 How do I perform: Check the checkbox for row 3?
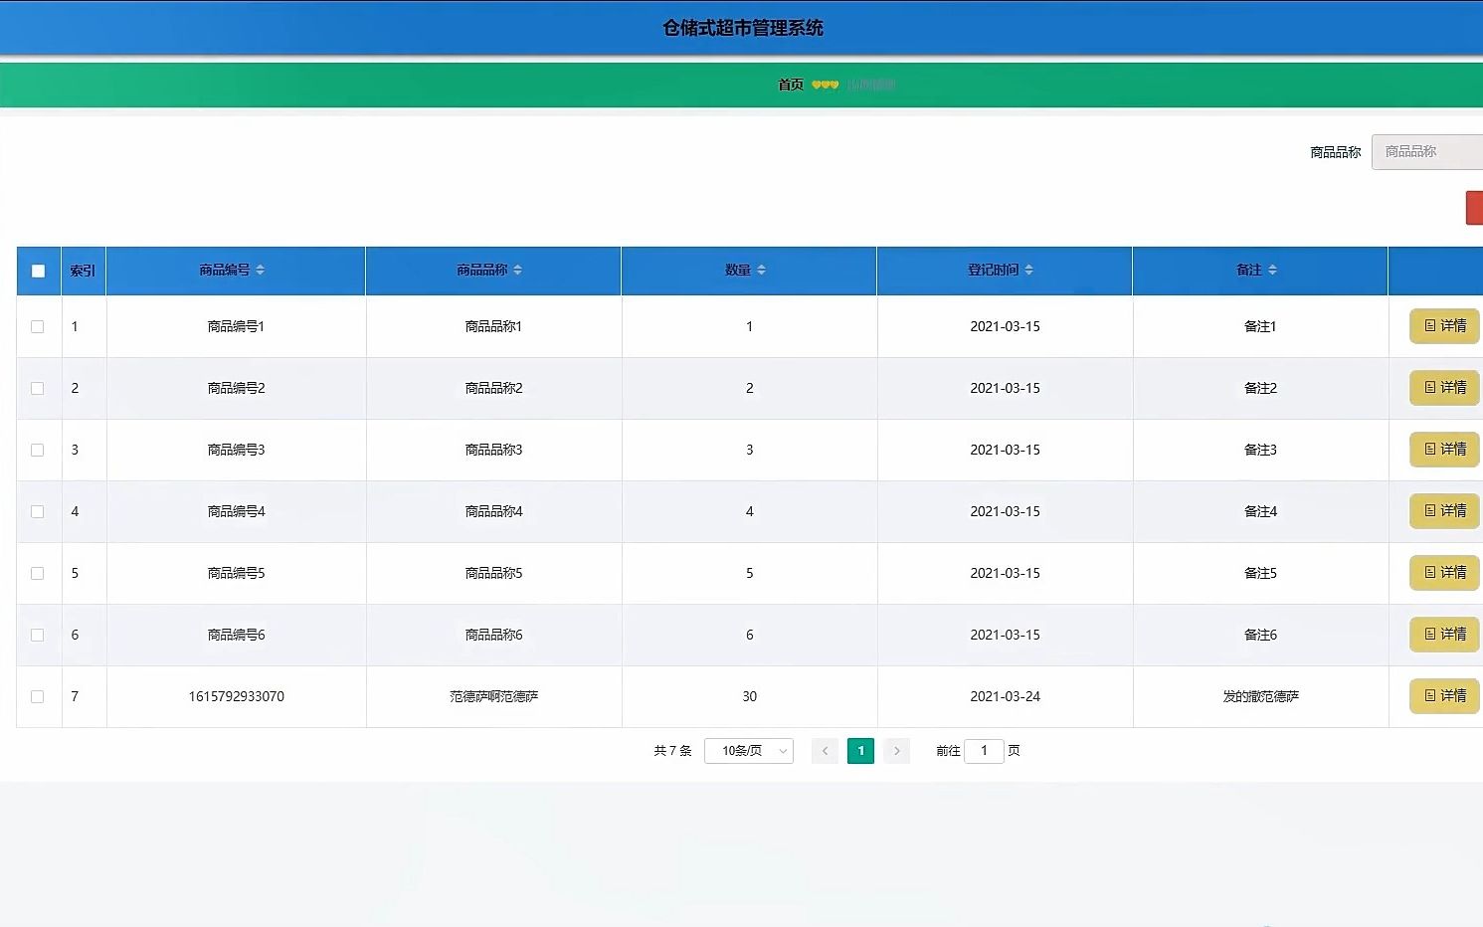pyautogui.click(x=38, y=450)
